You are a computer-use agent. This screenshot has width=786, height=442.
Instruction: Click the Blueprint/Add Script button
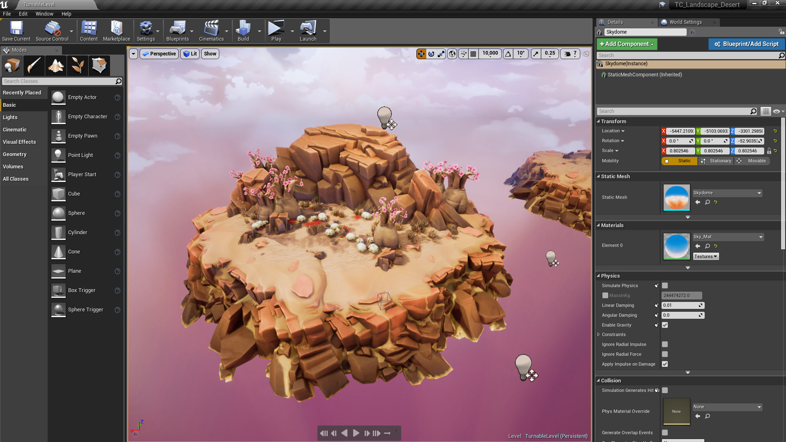point(747,44)
